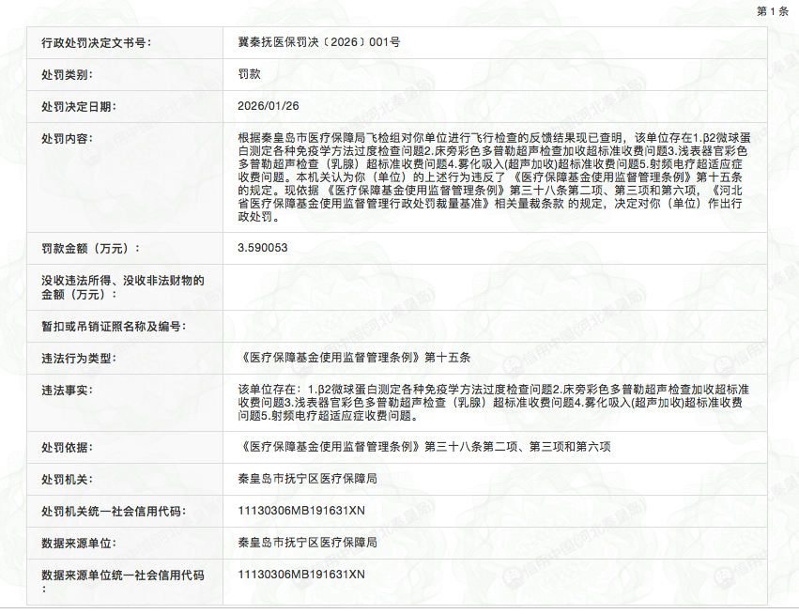The height and width of the screenshot is (614, 799).
Task: Select the date 2026/01/26
Action: pos(269,107)
